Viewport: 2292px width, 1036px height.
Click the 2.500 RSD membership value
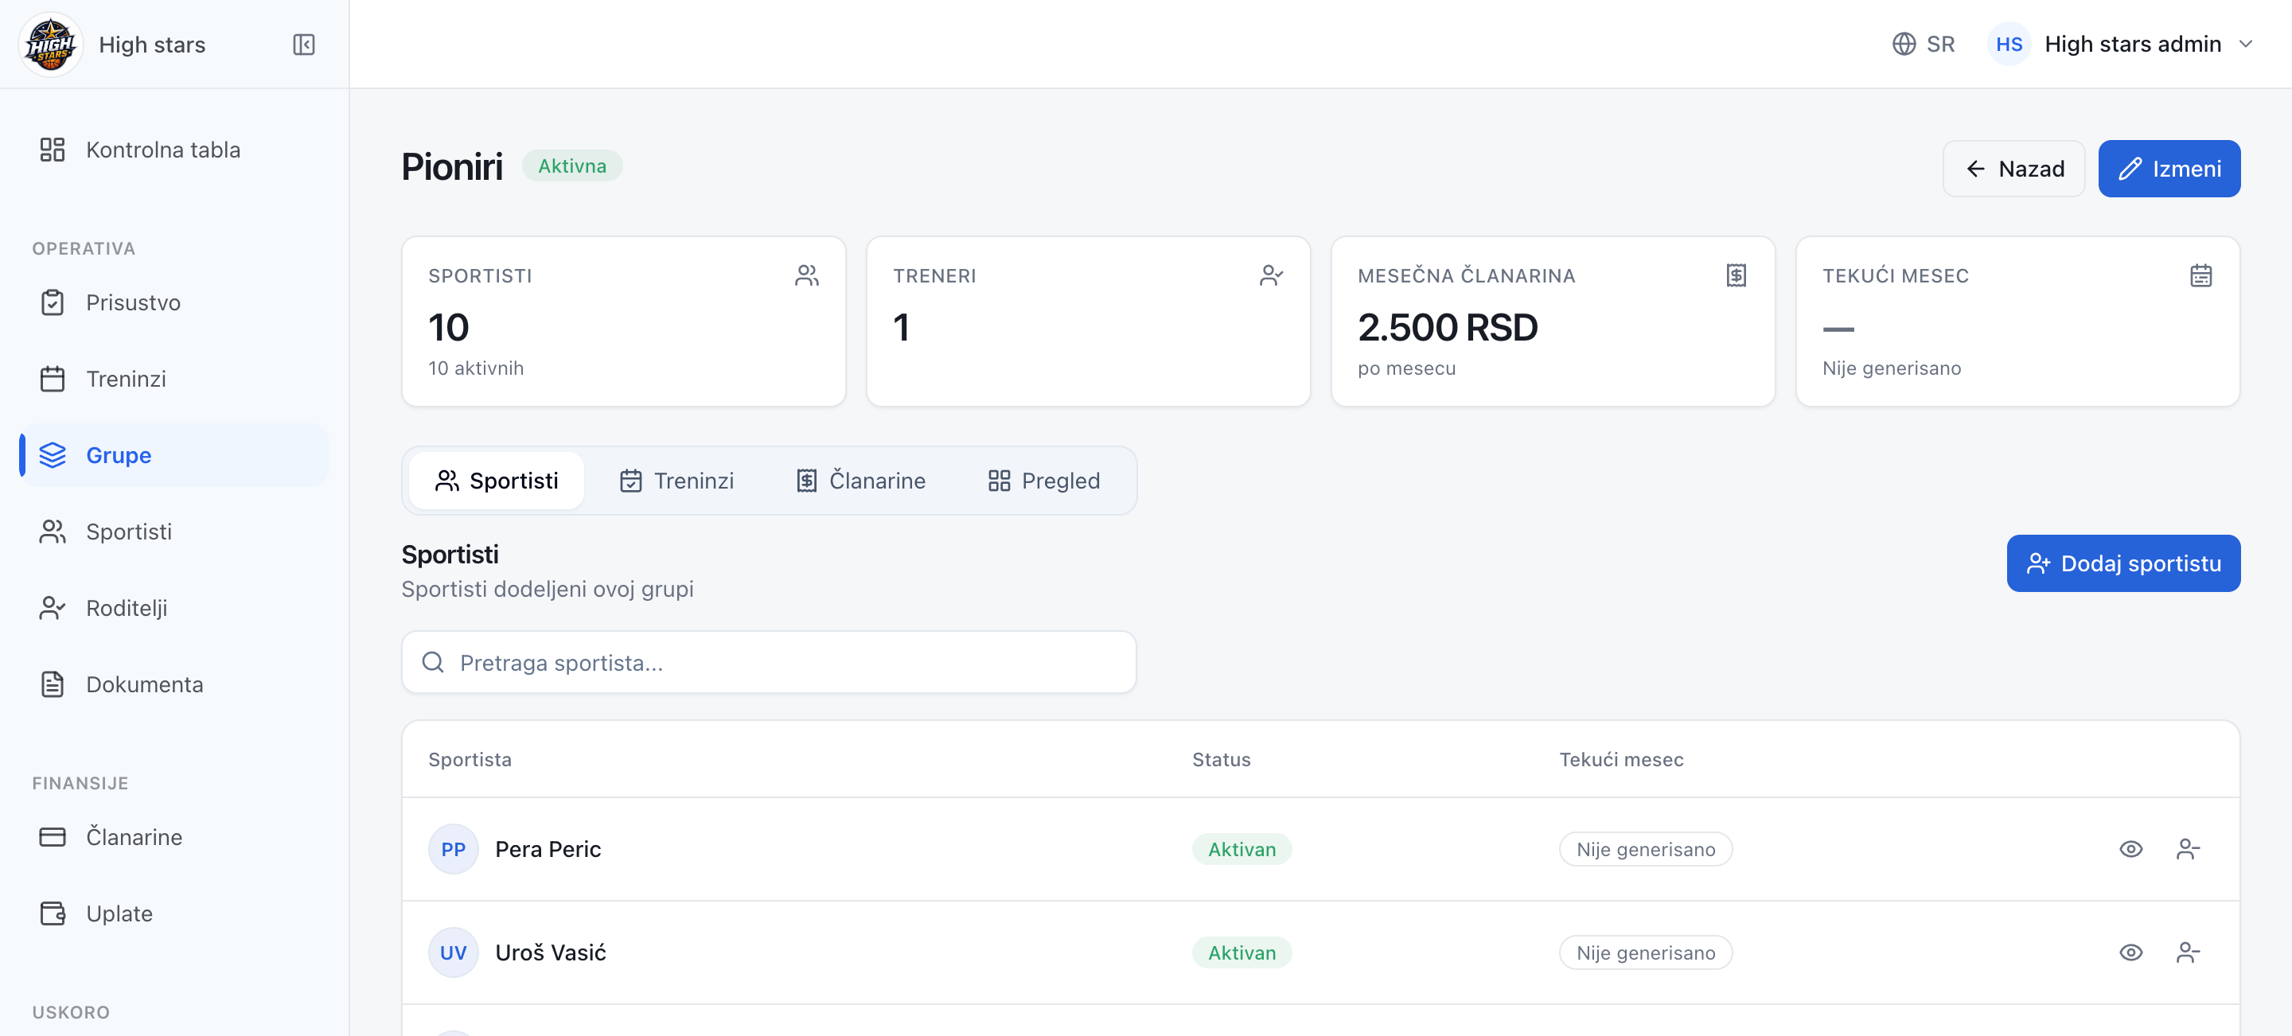point(1447,327)
